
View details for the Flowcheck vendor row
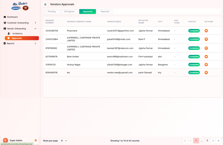pos(206,31)
